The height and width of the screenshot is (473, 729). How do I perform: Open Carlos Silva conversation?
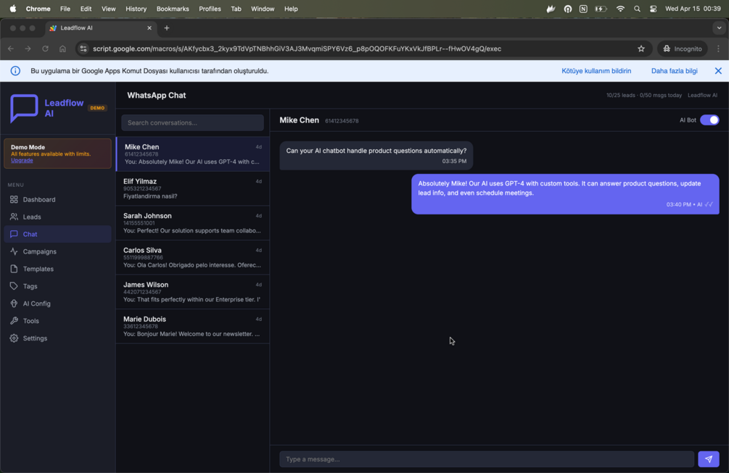click(x=193, y=257)
